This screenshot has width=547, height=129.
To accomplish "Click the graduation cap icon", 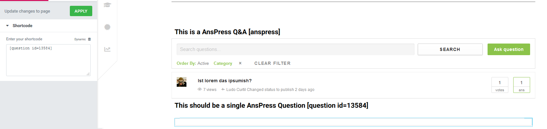I will pyautogui.click(x=108, y=5).
